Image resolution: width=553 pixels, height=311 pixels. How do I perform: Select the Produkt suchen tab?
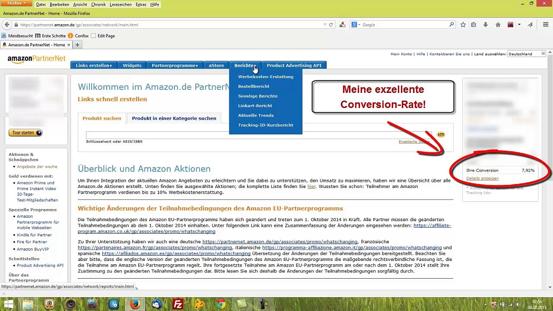click(102, 118)
